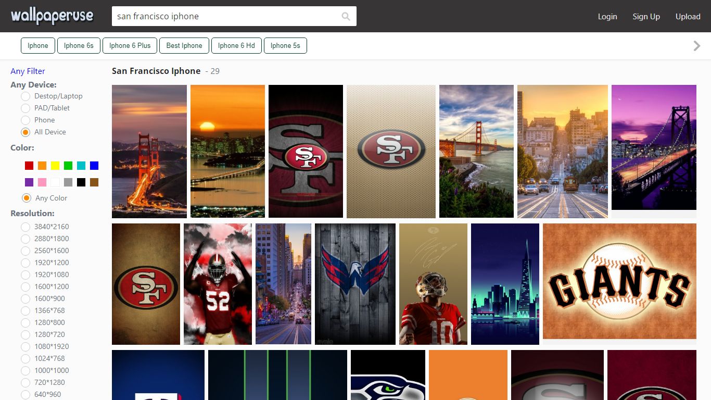711x400 pixels.
Task: Open the 49ers logo on beige dotted wallpaper
Action: click(x=391, y=152)
